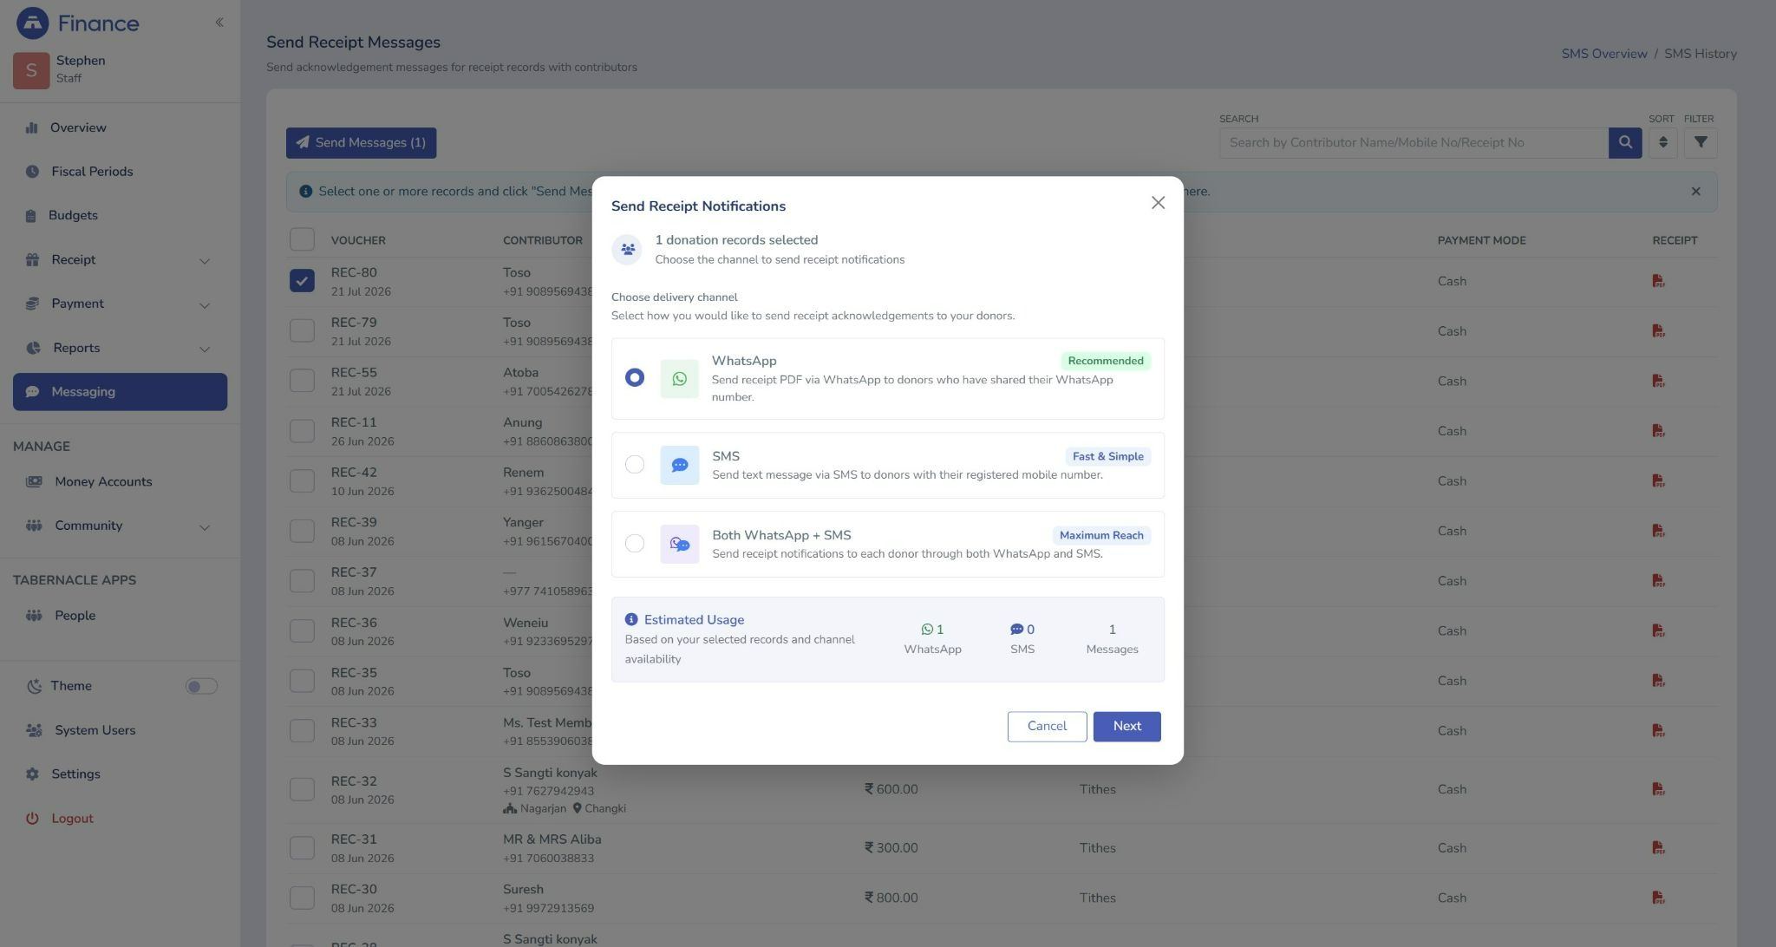
Task: Click the search magnifier icon button
Action: [x=1625, y=143]
